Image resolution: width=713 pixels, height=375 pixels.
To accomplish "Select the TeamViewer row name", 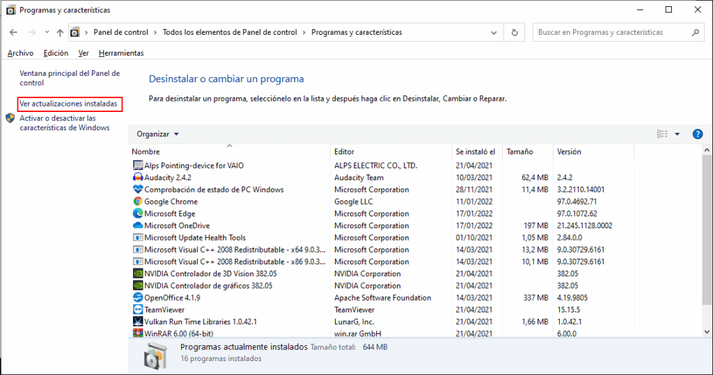I will 164,310.
